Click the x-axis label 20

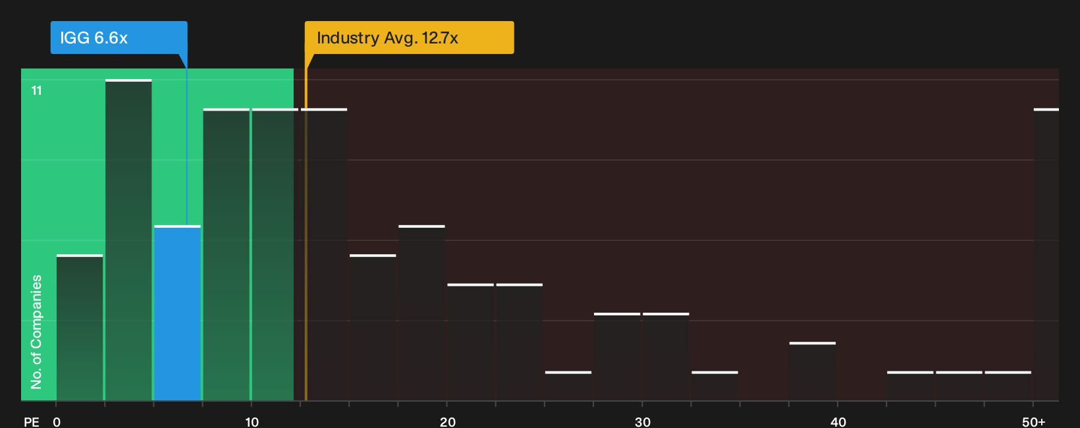(x=447, y=421)
